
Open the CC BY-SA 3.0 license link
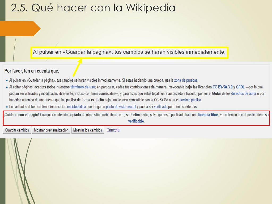[x=222, y=87]
